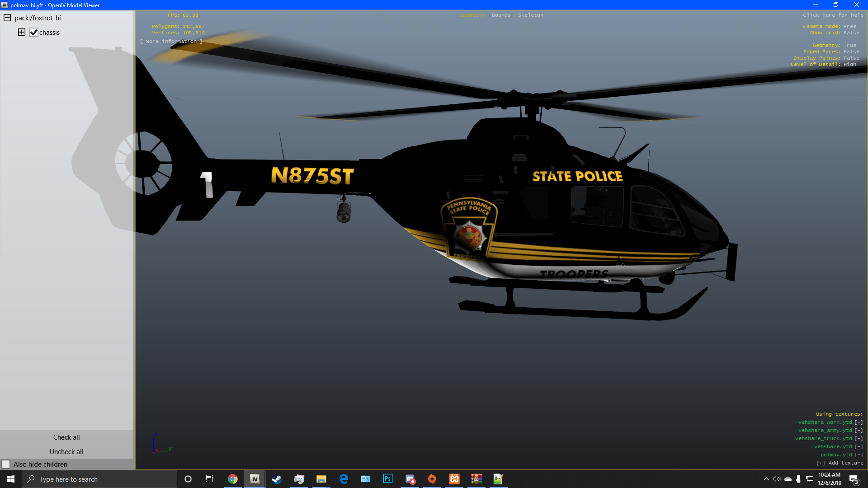Enable Also hide children checkbox
The height and width of the screenshot is (488, 868).
tap(6, 464)
